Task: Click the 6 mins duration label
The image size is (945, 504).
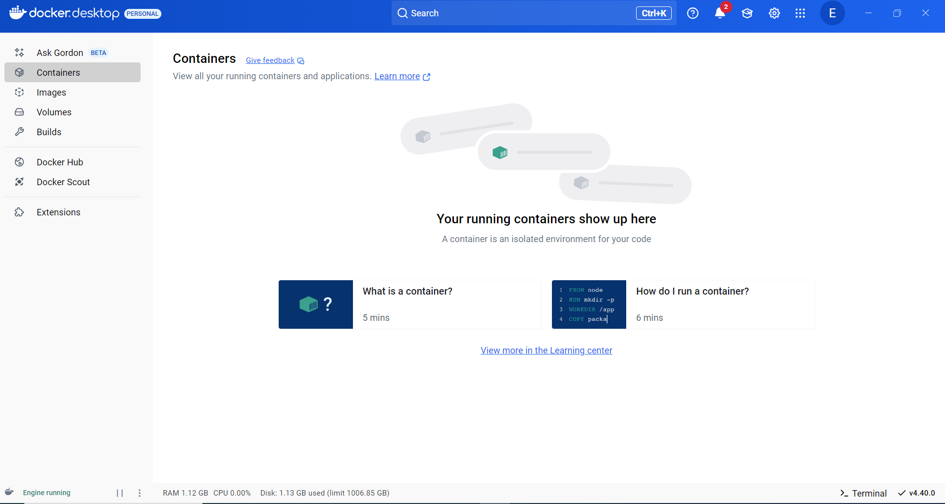Action: [649, 317]
